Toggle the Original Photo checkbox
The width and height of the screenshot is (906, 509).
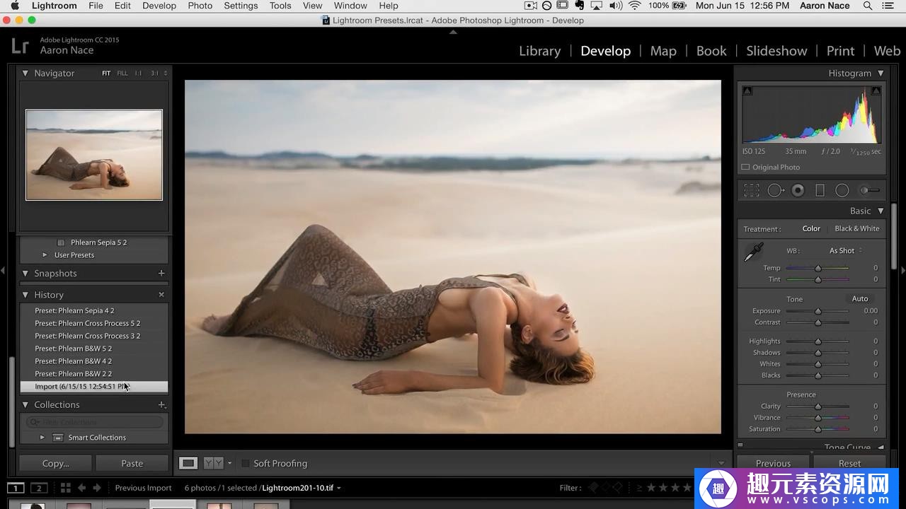[745, 168]
